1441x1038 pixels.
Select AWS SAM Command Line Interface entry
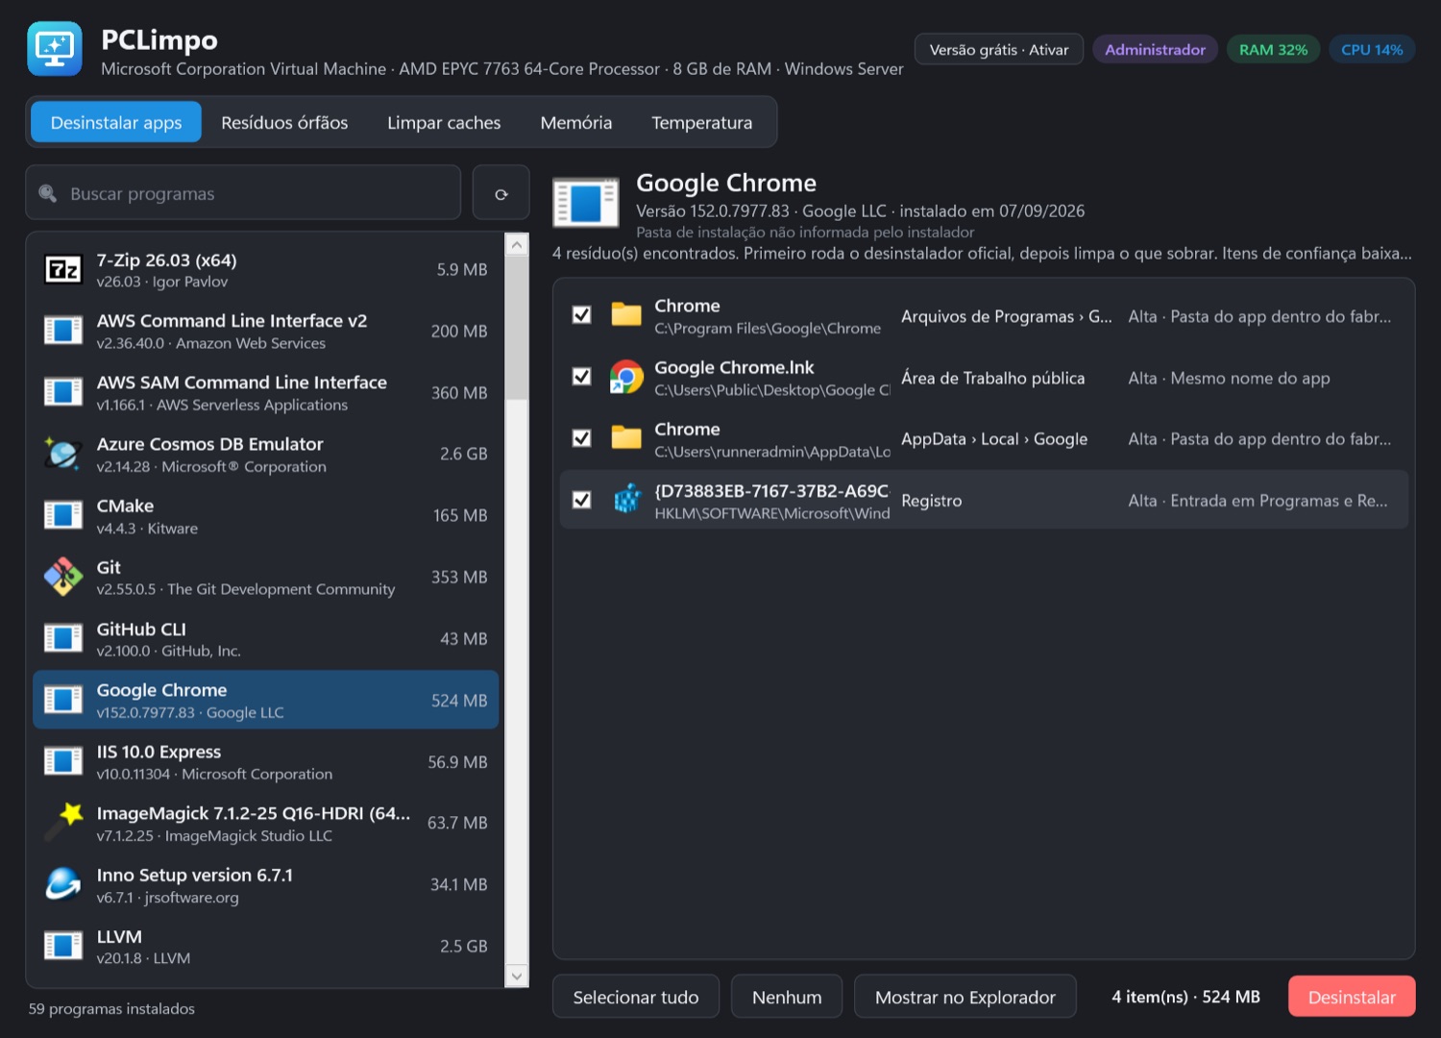pos(266,392)
